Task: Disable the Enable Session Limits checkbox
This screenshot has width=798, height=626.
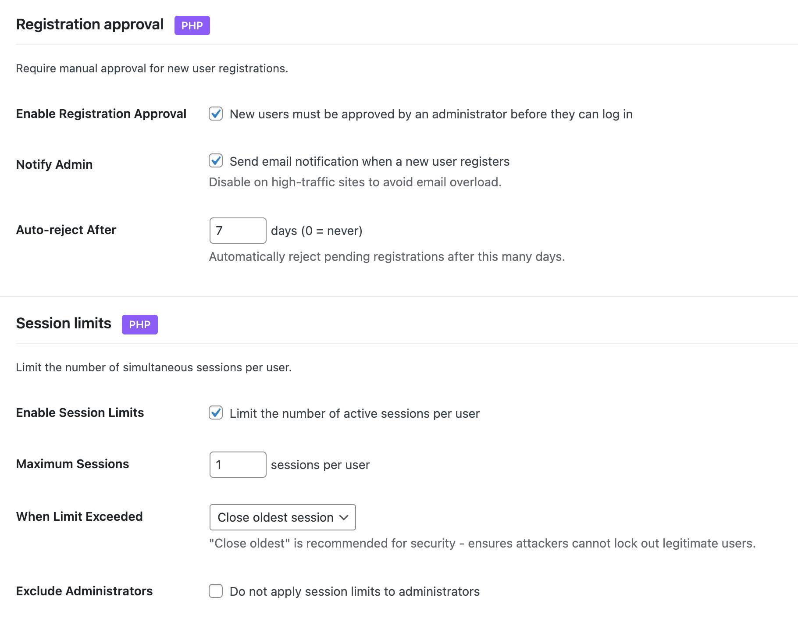Action: coord(216,413)
